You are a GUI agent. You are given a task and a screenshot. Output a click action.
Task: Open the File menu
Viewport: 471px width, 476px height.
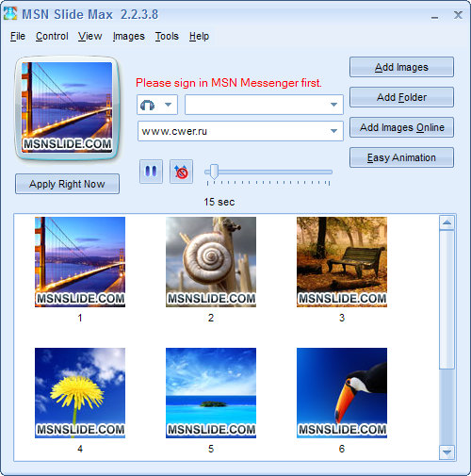(18, 36)
